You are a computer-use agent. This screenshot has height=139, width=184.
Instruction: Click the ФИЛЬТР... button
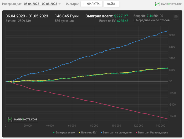pyautogui.click(x=91, y=4)
